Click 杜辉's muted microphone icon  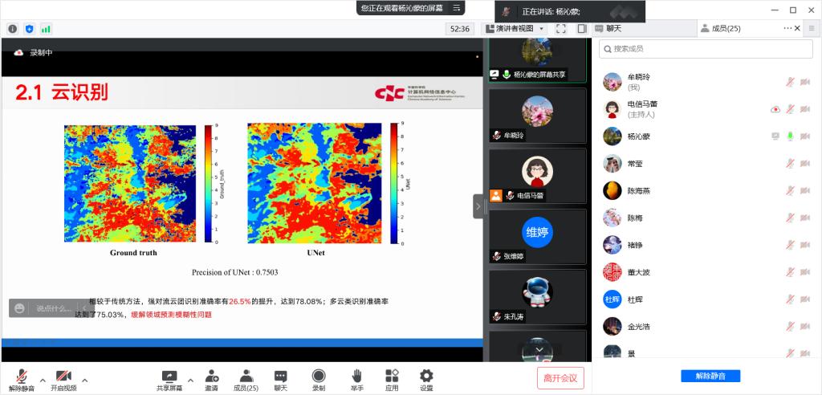coord(790,299)
